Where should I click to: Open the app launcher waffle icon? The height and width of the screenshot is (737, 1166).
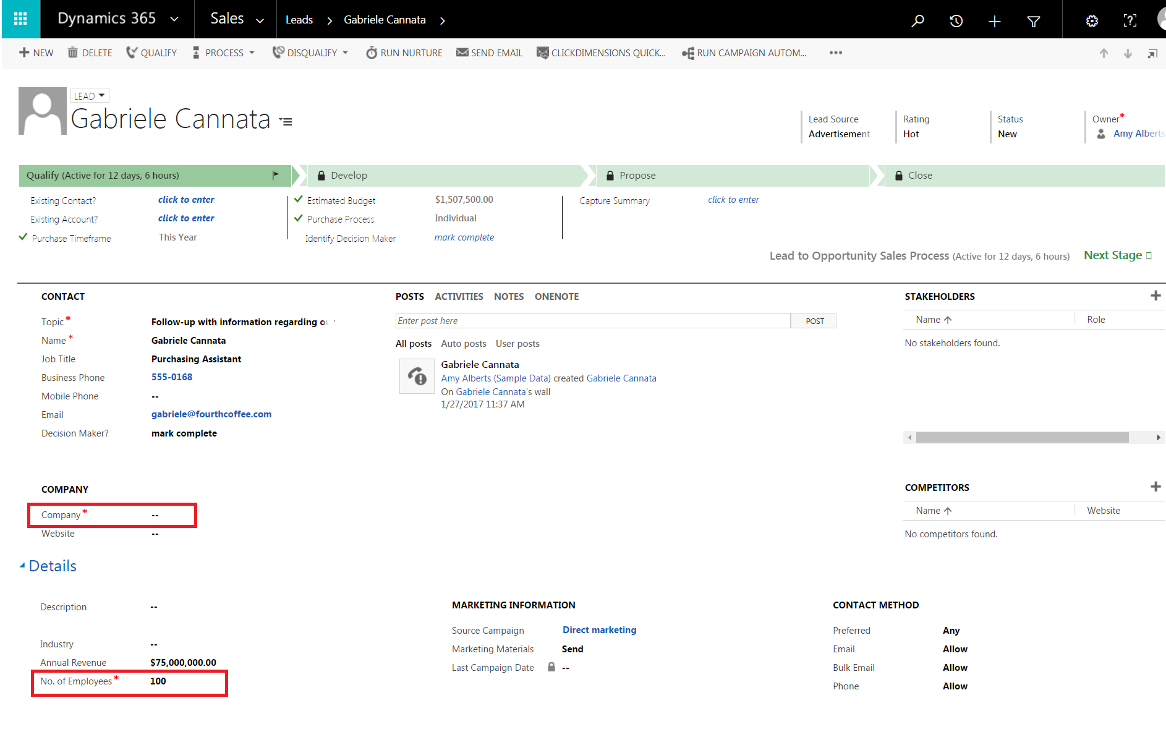(20, 19)
